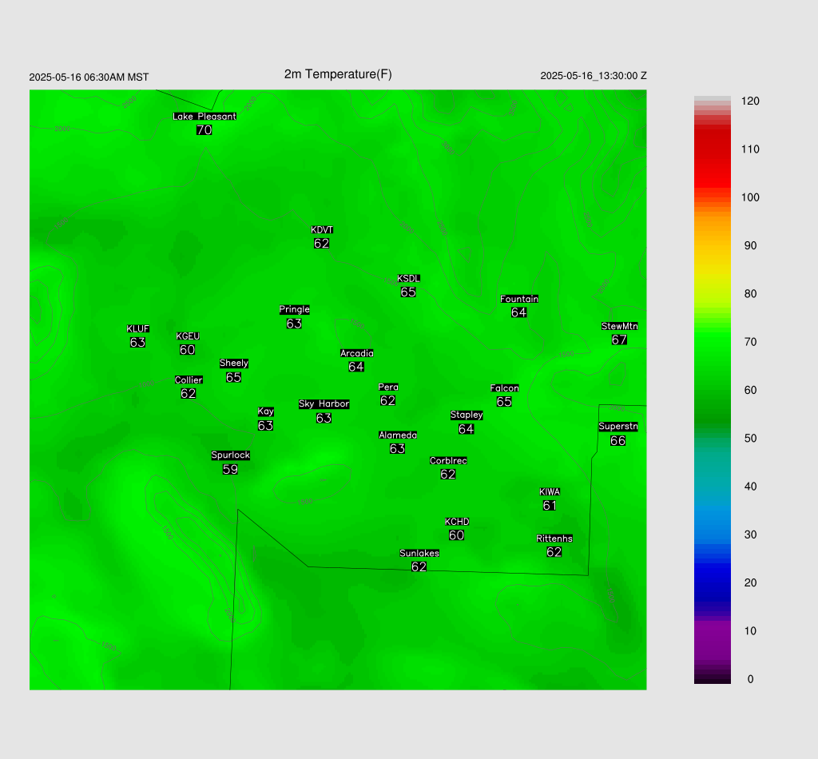The width and height of the screenshot is (818, 759).
Task: Click the 70 reading under Lake Pleasant
Action: click(204, 130)
